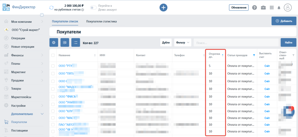Screen dimensions: 298x137
Task: Check the select-all checkbox in table header
Action: pos(53,55)
